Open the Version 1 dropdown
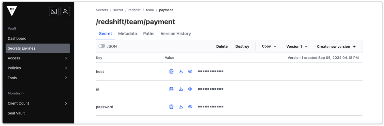This screenshot has width=384, height=126. (x=297, y=46)
